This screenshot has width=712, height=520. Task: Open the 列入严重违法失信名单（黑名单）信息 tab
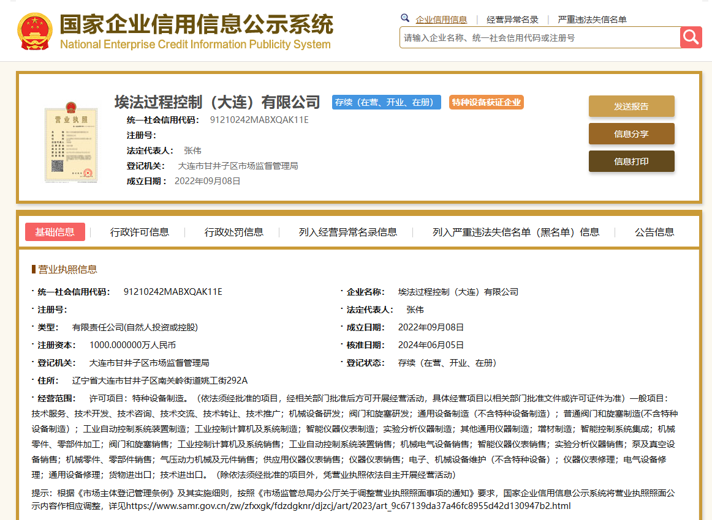(516, 232)
